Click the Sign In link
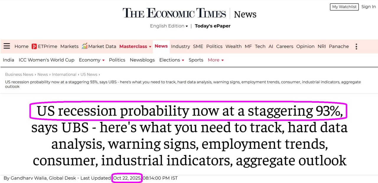This screenshot has height=183, width=378. [x=369, y=7]
